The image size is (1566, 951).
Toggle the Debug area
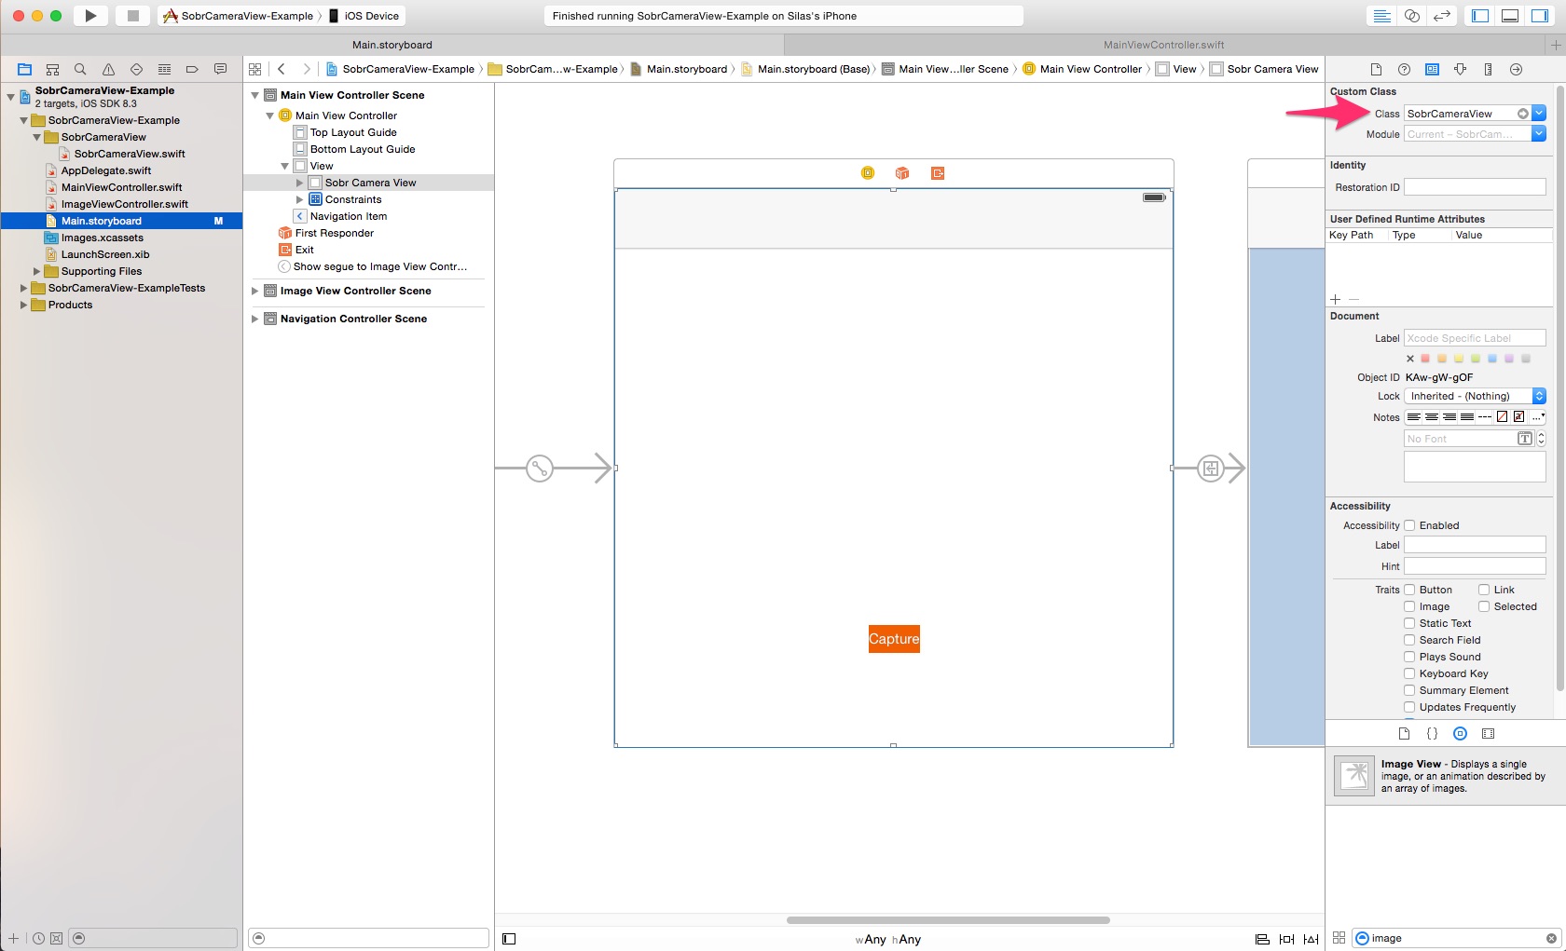(x=1510, y=16)
